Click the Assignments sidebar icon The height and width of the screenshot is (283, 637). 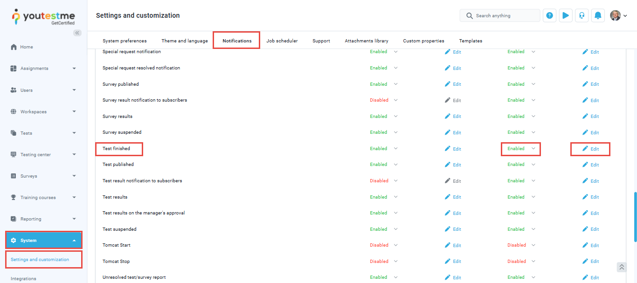[14, 69]
